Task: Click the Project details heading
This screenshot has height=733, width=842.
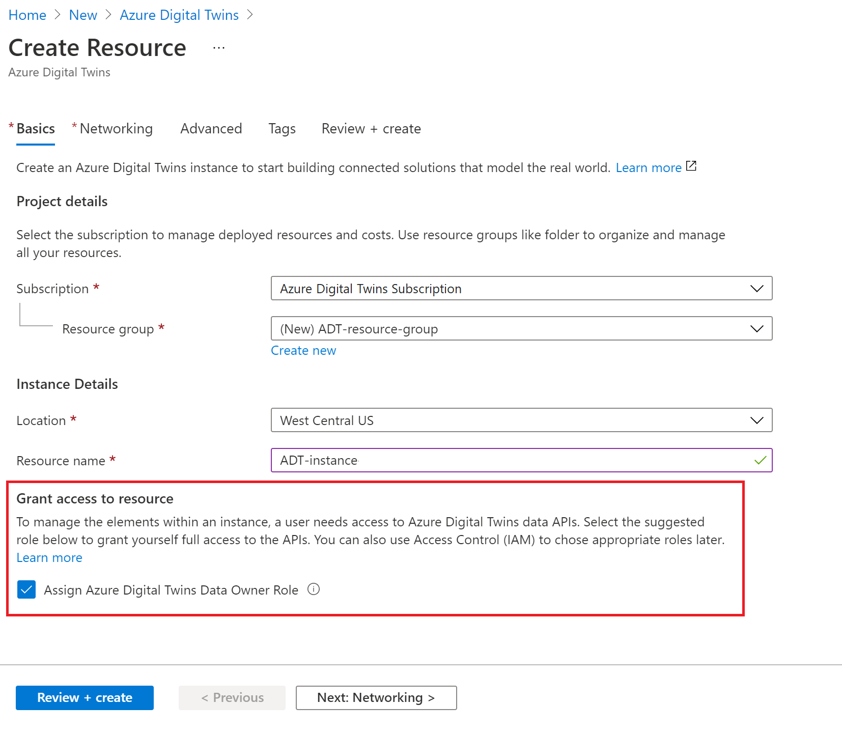Action: tap(62, 202)
